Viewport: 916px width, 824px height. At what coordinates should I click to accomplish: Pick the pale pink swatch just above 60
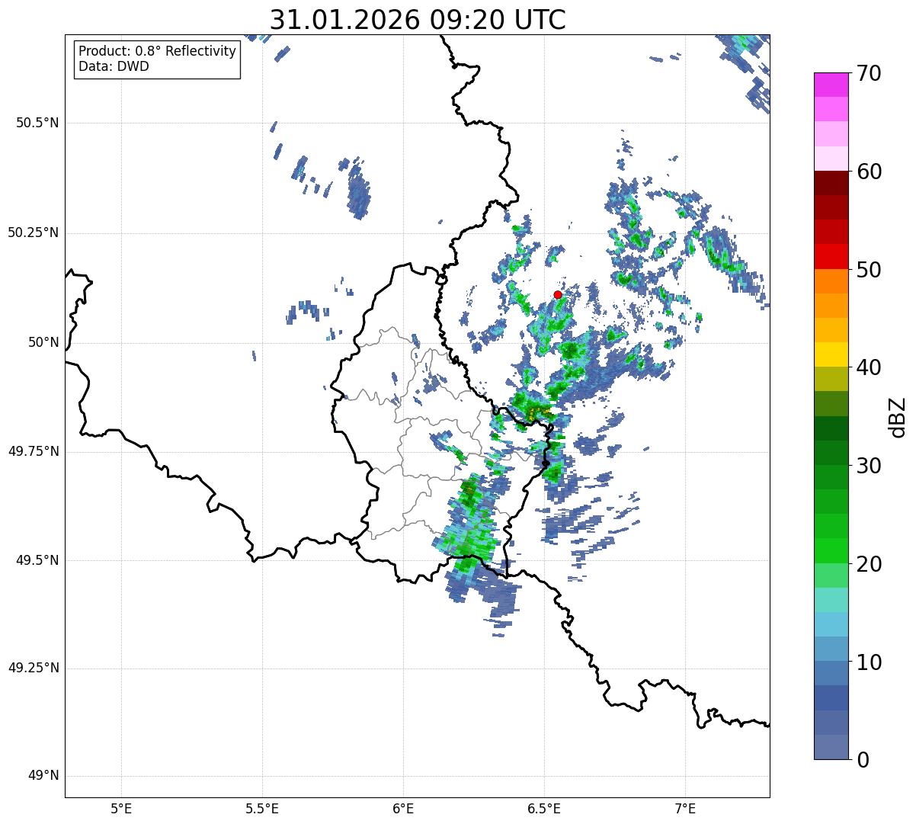(831, 159)
